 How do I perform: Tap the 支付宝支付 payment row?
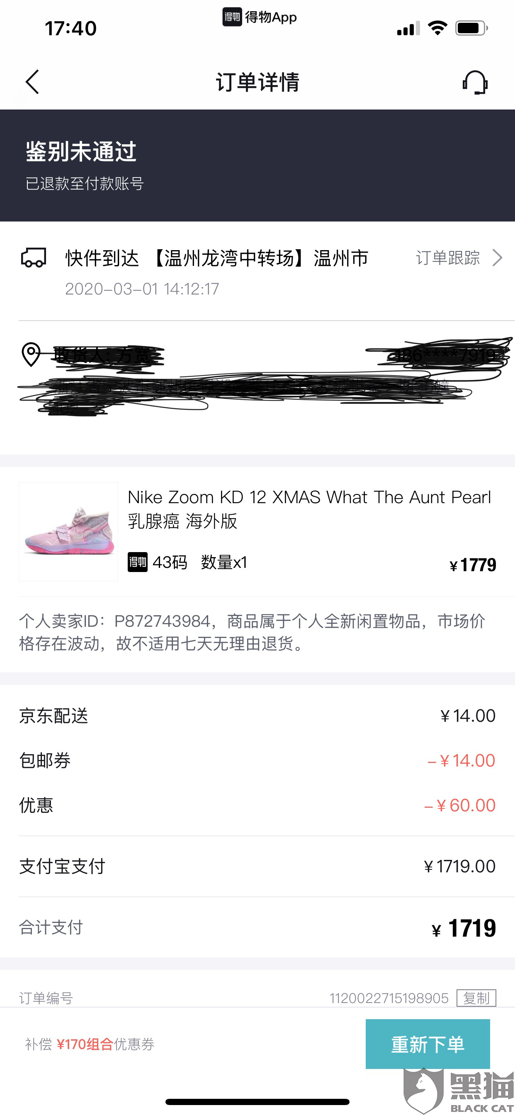(x=257, y=866)
